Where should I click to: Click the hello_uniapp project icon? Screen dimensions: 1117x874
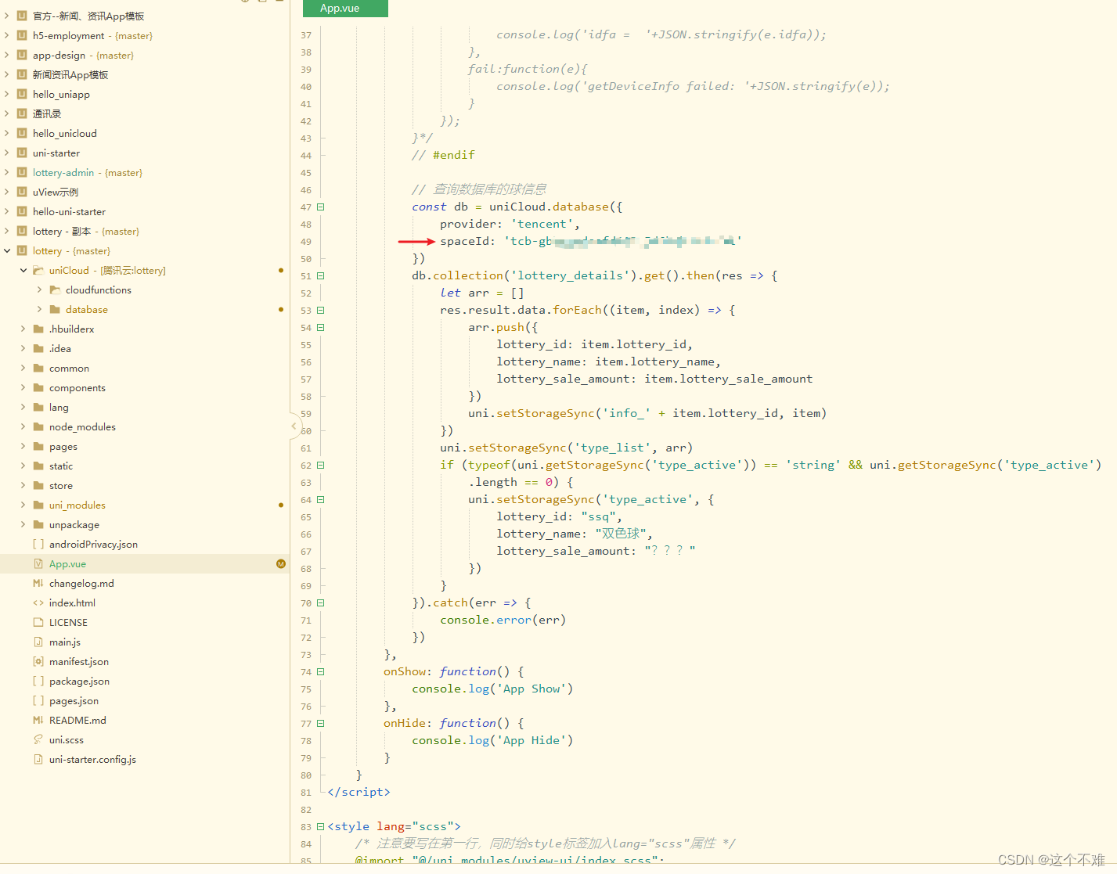tap(22, 94)
